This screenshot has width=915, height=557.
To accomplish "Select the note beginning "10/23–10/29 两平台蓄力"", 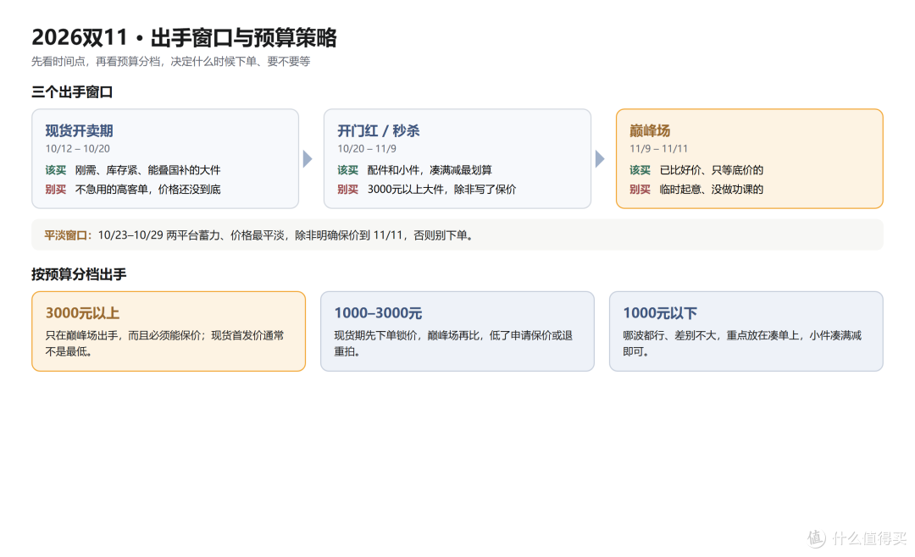I will click(x=286, y=235).
